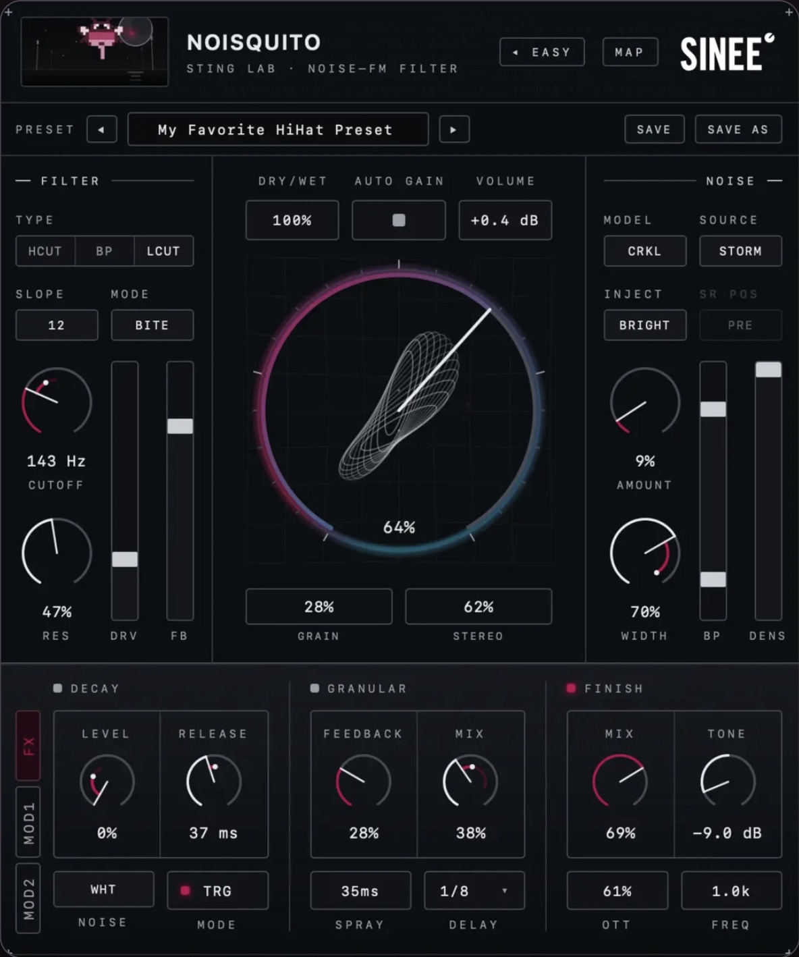799x957 pixels.
Task: Open the MAP panel
Action: point(630,52)
